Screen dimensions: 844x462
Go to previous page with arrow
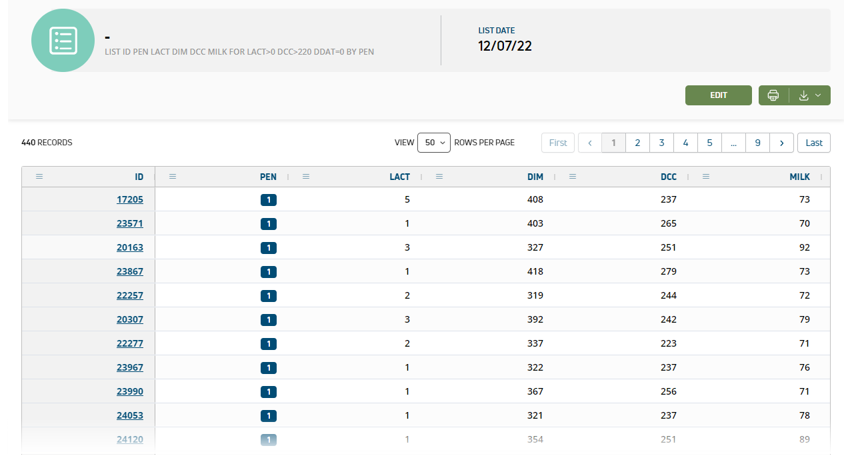point(590,143)
